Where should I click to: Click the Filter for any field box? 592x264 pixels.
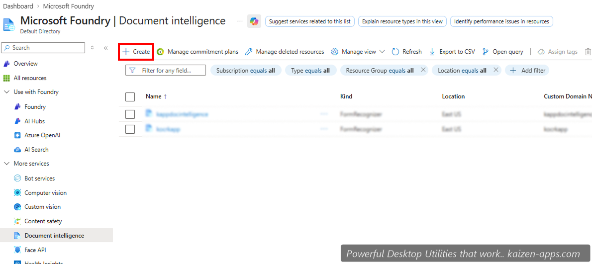[166, 70]
